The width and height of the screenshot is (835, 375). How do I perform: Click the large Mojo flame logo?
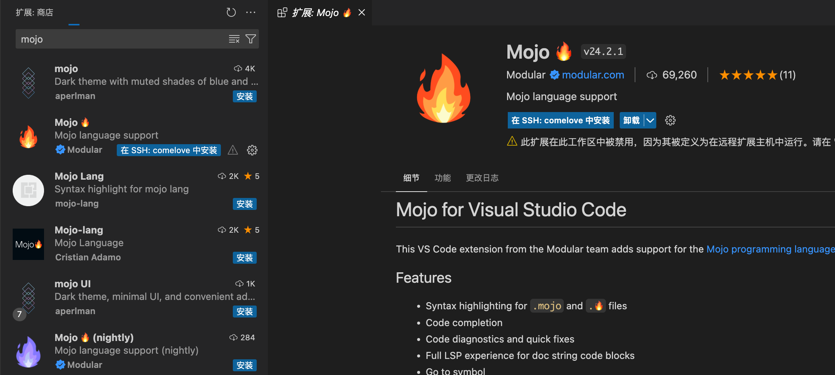pos(444,88)
